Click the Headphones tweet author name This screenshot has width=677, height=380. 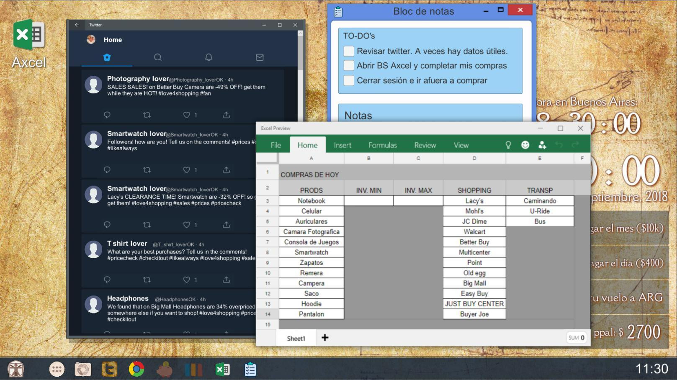tap(128, 298)
